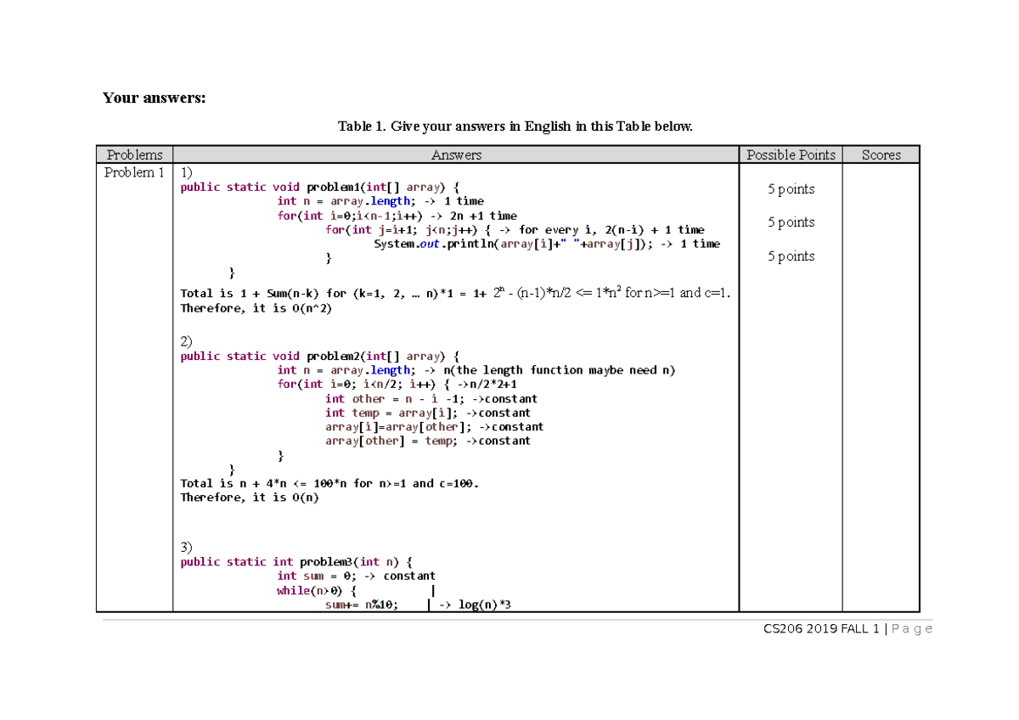Click the 'Problem 1' row label
Image resolution: width=1019 pixels, height=720 pixels.
(134, 172)
